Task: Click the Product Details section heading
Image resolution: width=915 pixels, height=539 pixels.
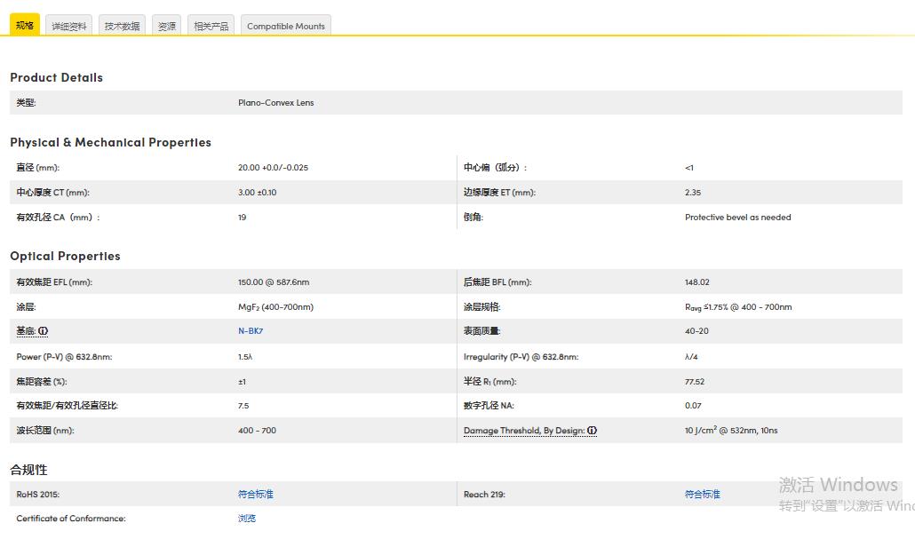Action: coord(57,77)
